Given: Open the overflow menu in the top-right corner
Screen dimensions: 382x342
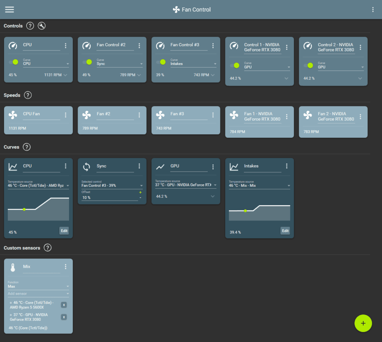Looking at the screenshot, I should (373, 9).
